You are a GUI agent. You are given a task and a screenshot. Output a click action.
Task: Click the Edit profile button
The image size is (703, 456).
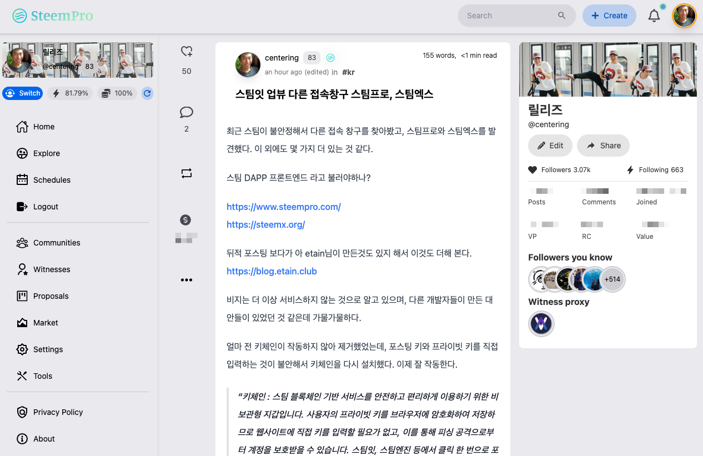pos(550,146)
